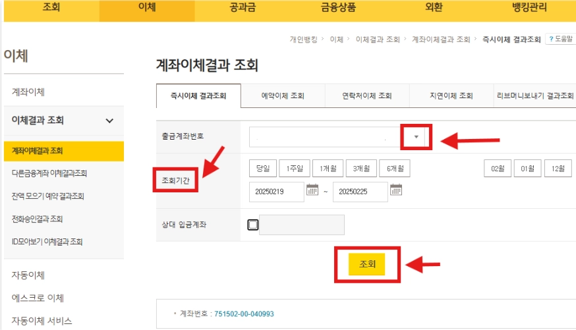Choose the 02월 month button
Screen dimensions: 576x330
(x=498, y=169)
